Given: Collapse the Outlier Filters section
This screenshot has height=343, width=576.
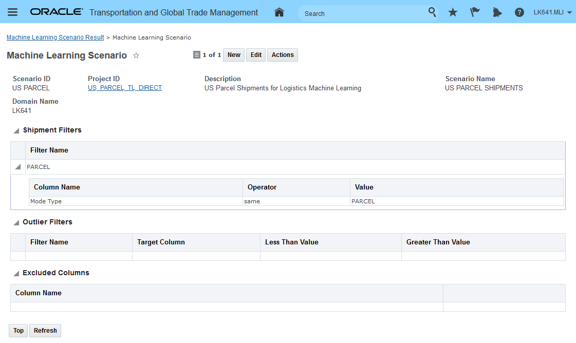Looking at the screenshot, I should 16,222.
